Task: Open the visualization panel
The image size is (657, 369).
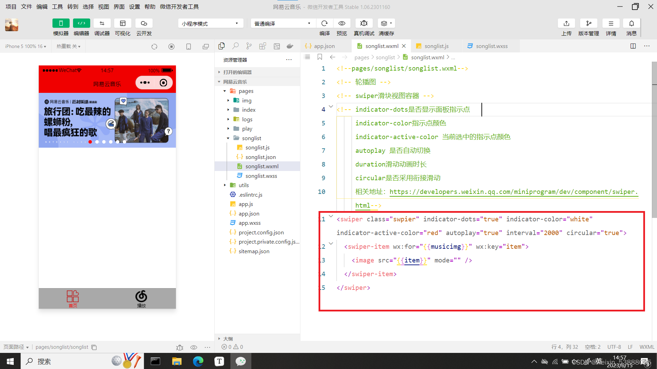Action: coord(123,23)
